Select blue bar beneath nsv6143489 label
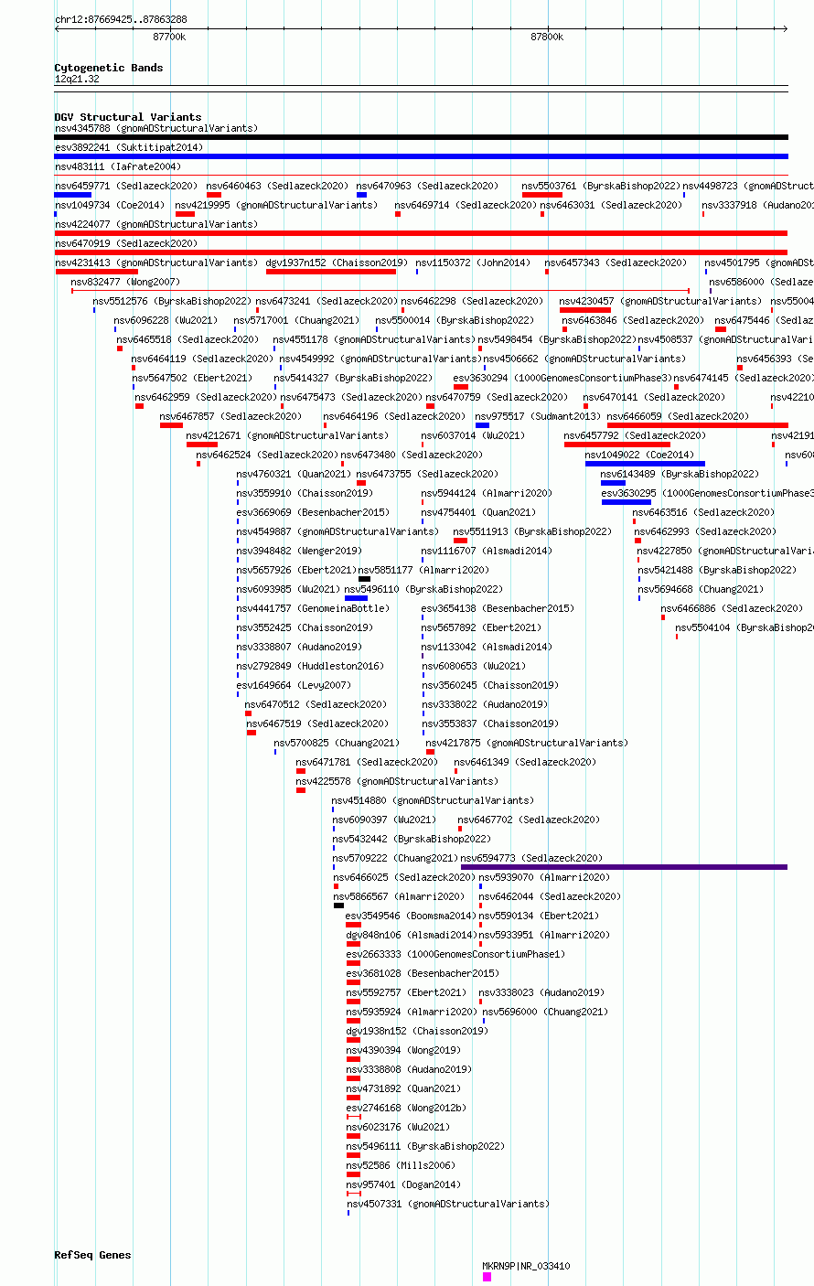Viewport: 814px width, 1286px height. (x=613, y=483)
